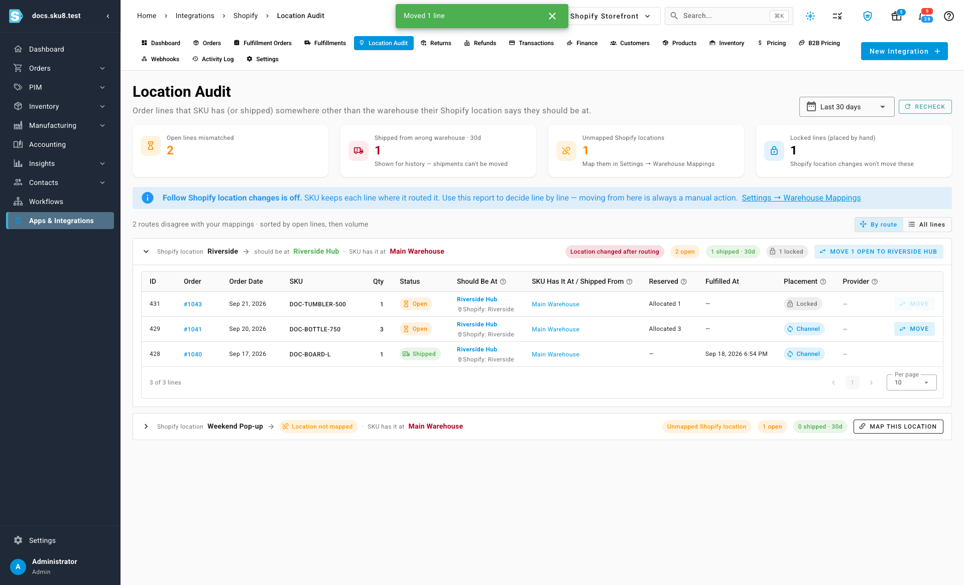Viewport: 964px width, 585px height.
Task: Expand the Weekend Pop-up route group
Action: 146,427
